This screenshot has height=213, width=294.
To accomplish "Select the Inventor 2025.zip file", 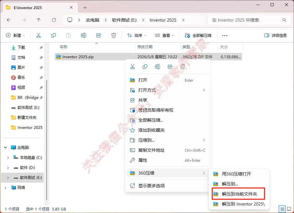I will (148, 57).
